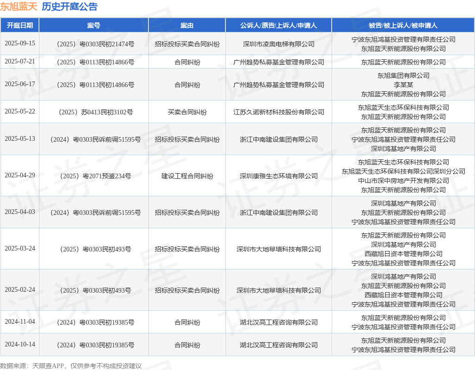Select the date 2025-05-22
Screen dimensions: 475x370
tap(20, 111)
